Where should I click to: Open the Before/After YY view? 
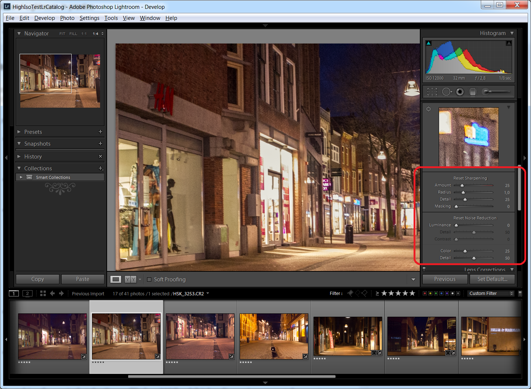pyautogui.click(x=130, y=279)
